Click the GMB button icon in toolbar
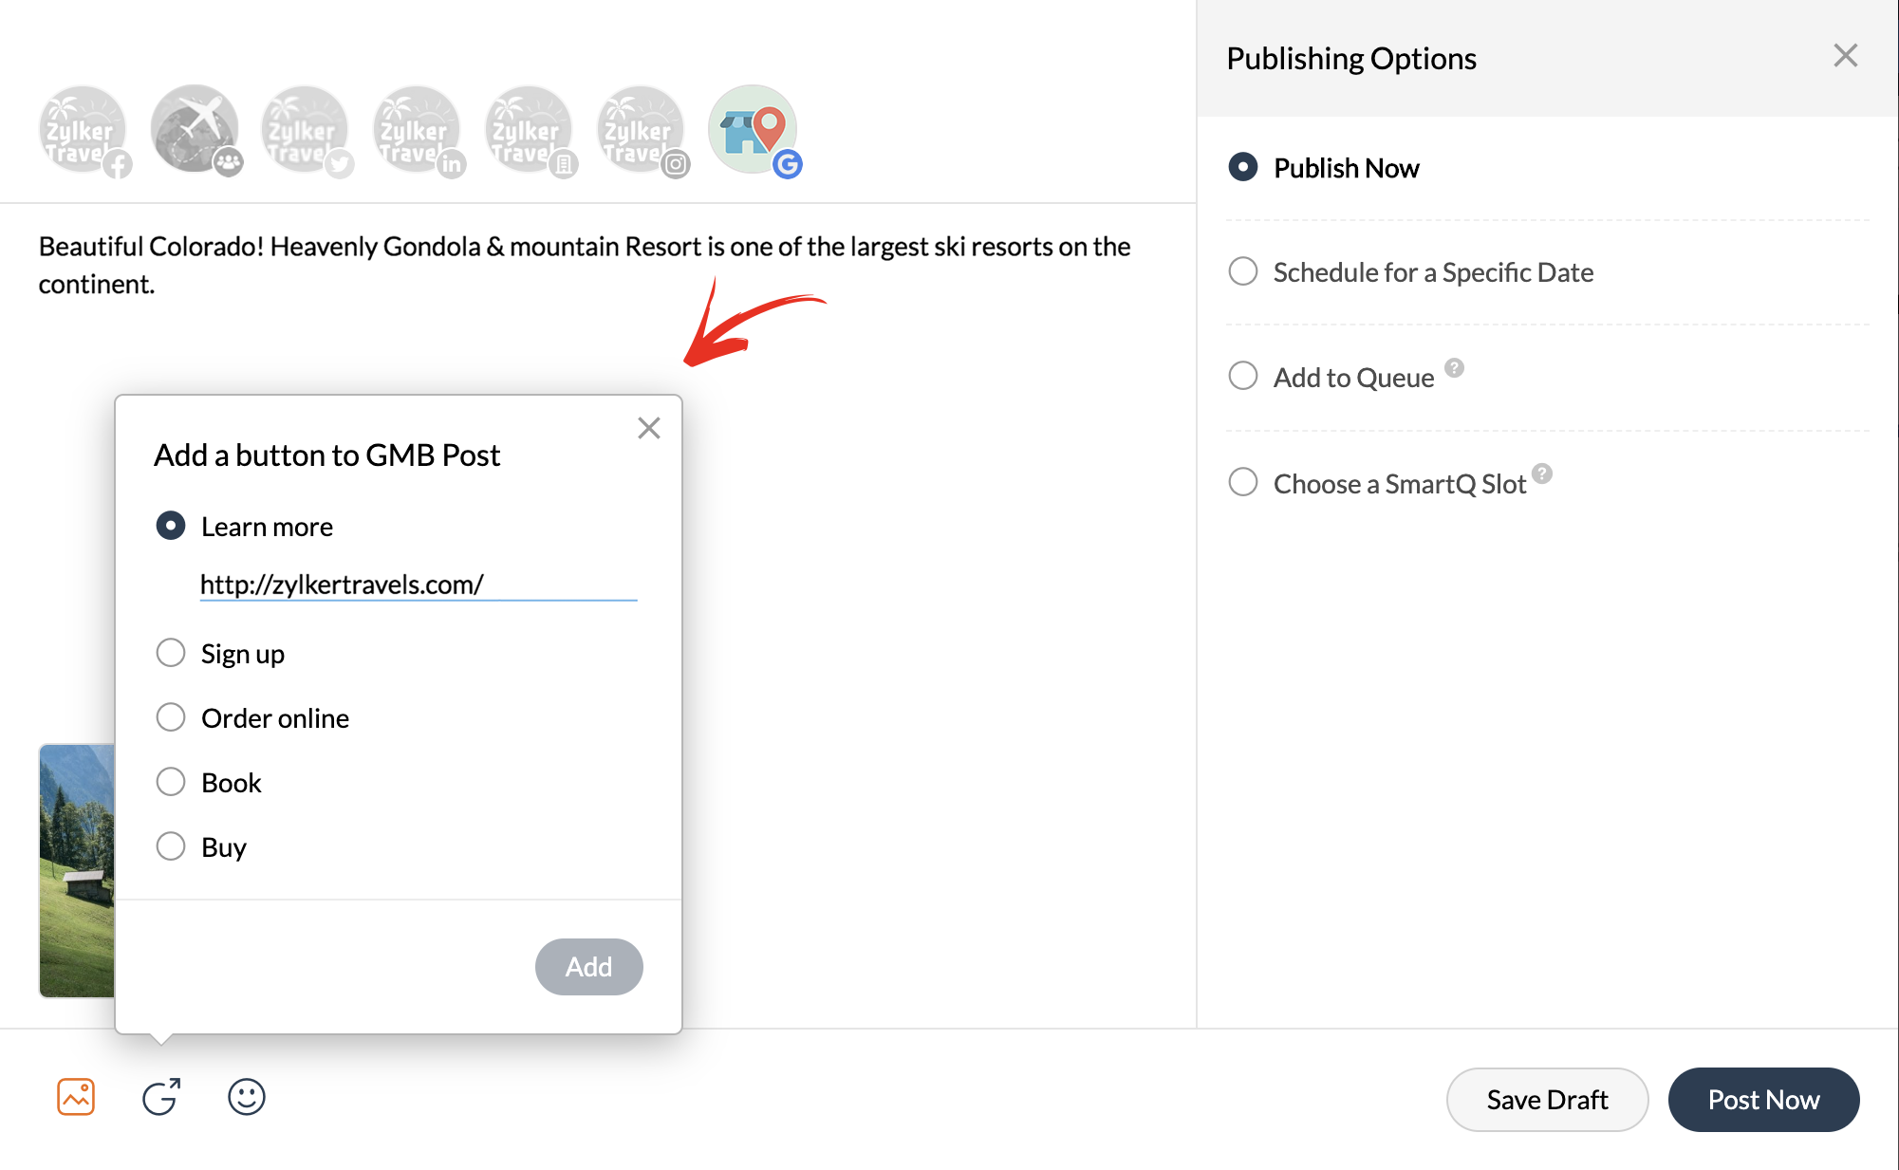The height and width of the screenshot is (1170, 1899). pyautogui.click(x=161, y=1097)
